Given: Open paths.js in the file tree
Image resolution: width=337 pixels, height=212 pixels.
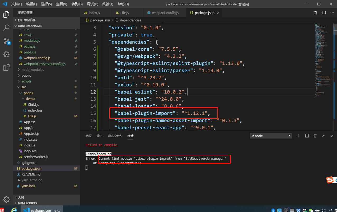Looking at the screenshot, I should tap(46, 46).
